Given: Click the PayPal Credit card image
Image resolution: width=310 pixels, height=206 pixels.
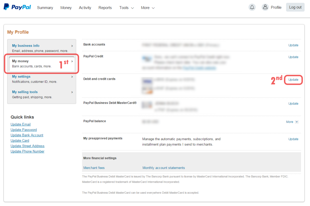Looking at the screenshot, I should point(147,58).
